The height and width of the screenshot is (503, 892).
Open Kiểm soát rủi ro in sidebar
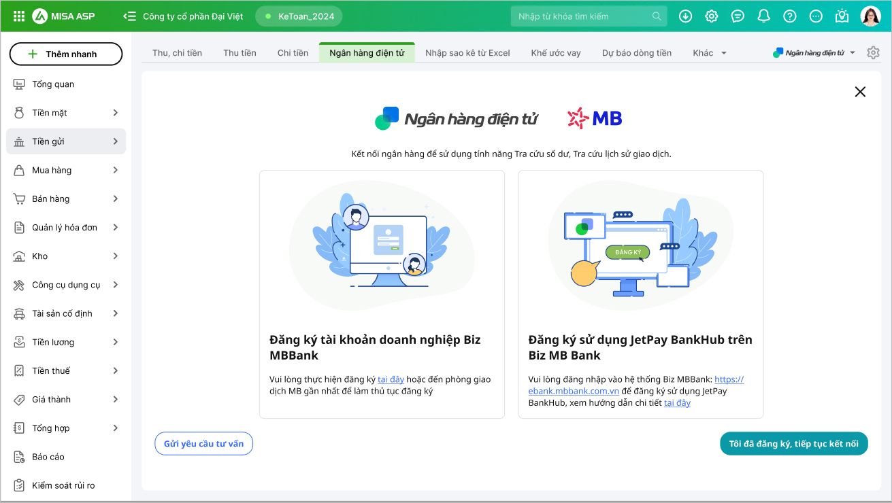point(66,485)
